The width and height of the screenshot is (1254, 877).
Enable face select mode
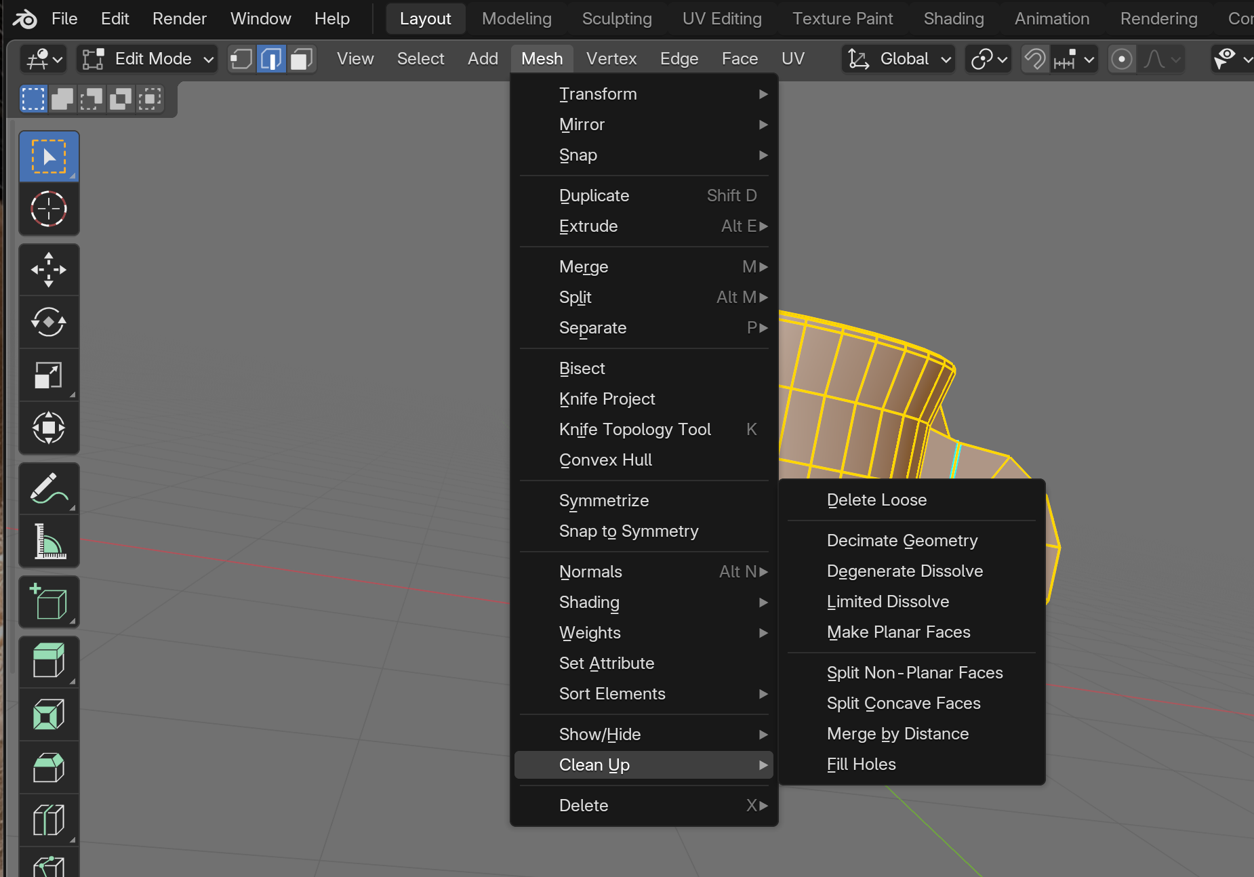(301, 59)
